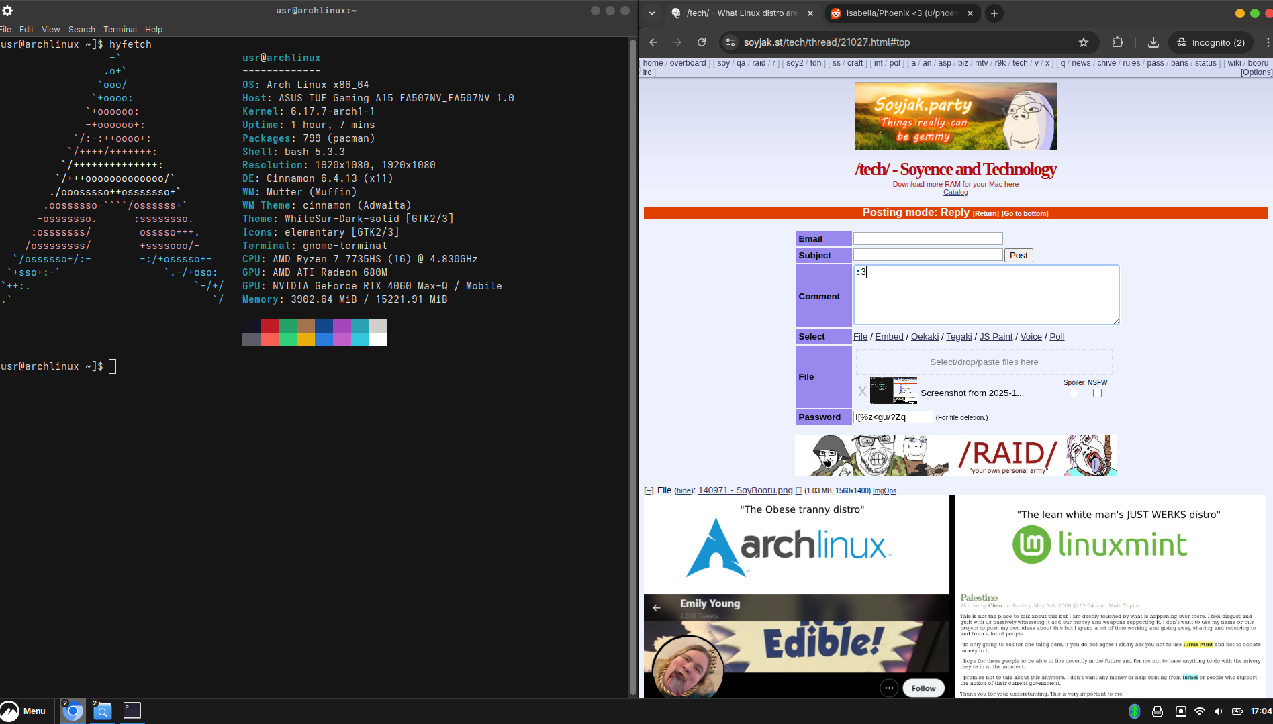Open the tab search dropdown chevron
Image resolution: width=1273 pixels, height=724 pixels.
(x=651, y=13)
